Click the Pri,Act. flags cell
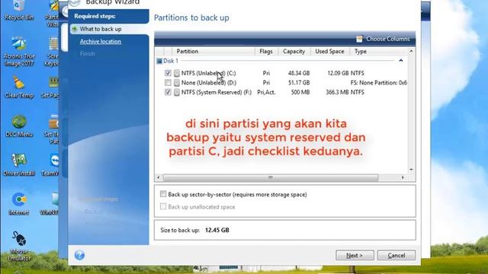The image size is (488, 274). (x=266, y=92)
